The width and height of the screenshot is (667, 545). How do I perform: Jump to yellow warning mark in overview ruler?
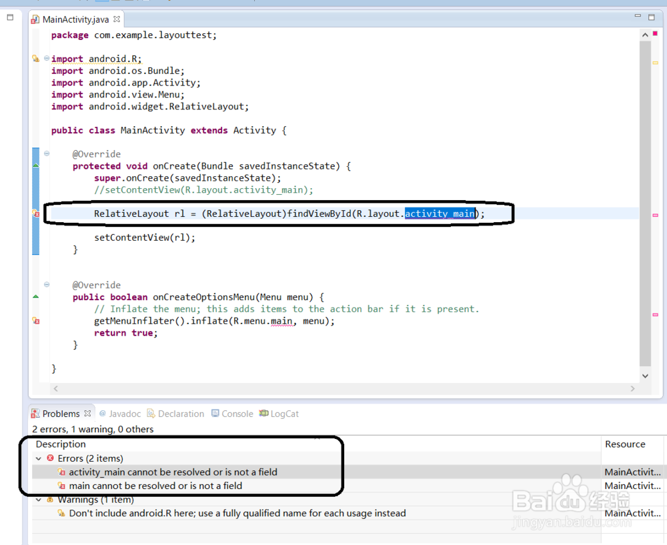[x=655, y=63]
